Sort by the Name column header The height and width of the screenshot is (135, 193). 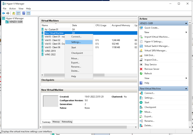click(x=56, y=25)
